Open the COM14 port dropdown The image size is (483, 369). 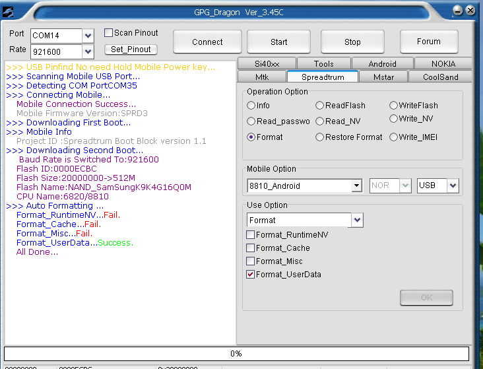(x=88, y=35)
